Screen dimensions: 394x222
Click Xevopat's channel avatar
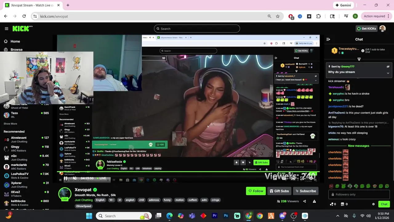pos(65,194)
